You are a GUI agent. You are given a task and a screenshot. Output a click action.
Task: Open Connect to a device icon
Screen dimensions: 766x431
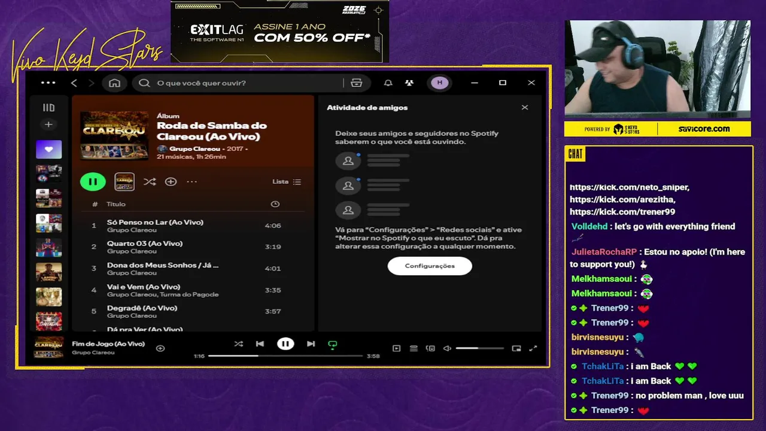coord(430,348)
